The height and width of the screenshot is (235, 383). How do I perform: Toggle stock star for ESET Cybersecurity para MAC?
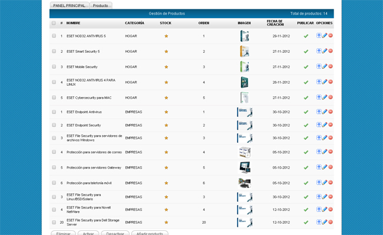pos(166,98)
